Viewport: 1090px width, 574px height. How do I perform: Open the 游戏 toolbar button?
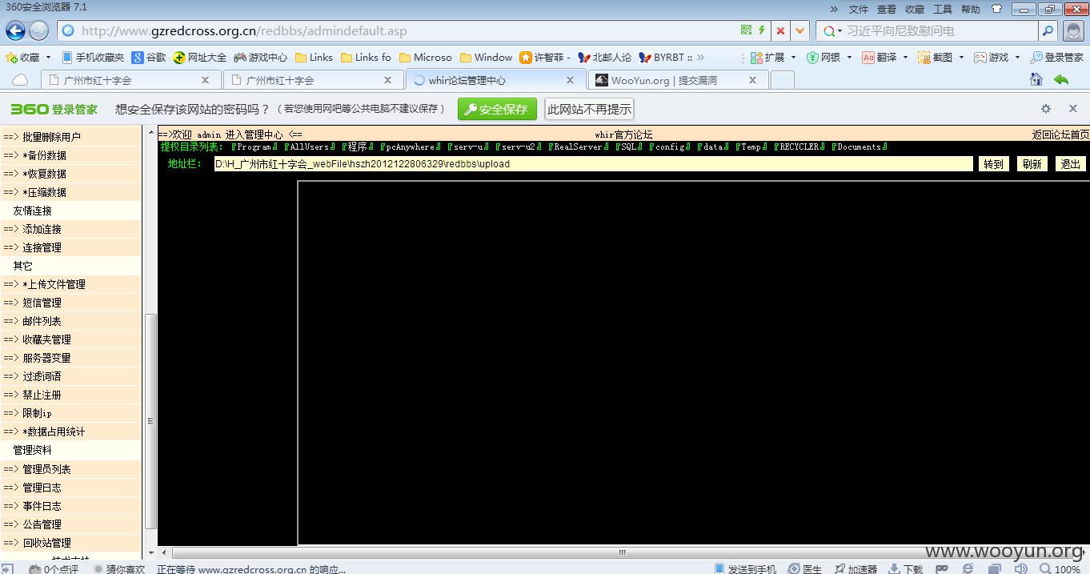tap(992, 58)
